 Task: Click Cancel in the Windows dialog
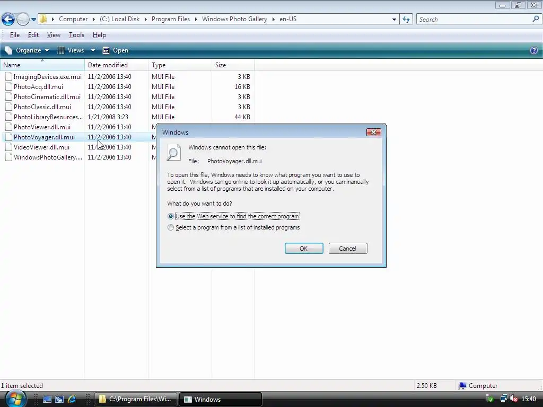coord(348,249)
